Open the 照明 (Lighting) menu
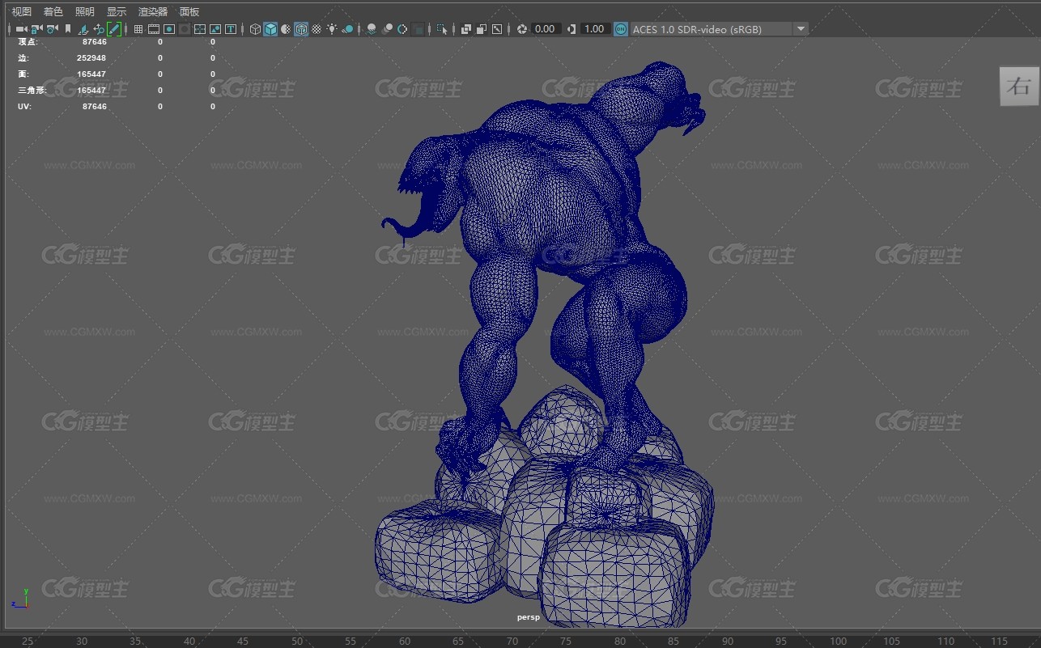 85,11
